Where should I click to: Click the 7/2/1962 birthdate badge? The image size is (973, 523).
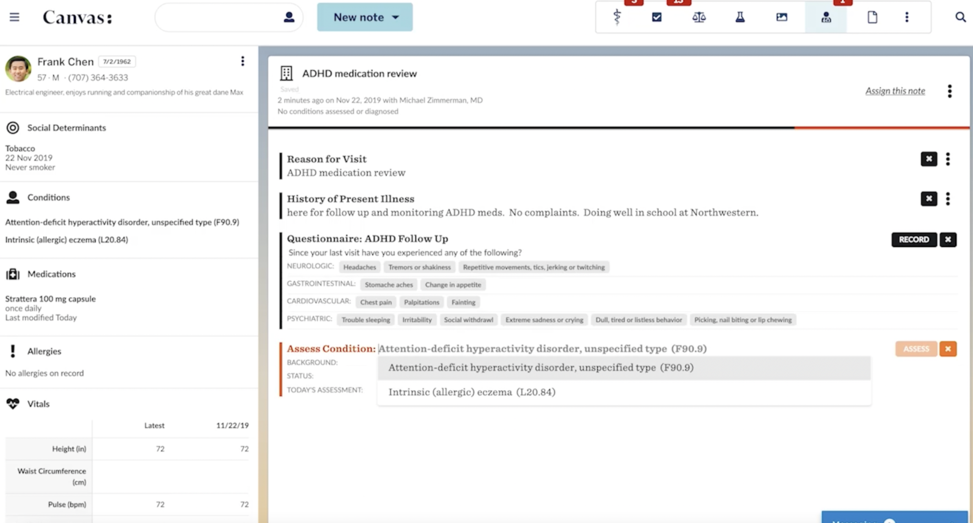[x=117, y=61]
